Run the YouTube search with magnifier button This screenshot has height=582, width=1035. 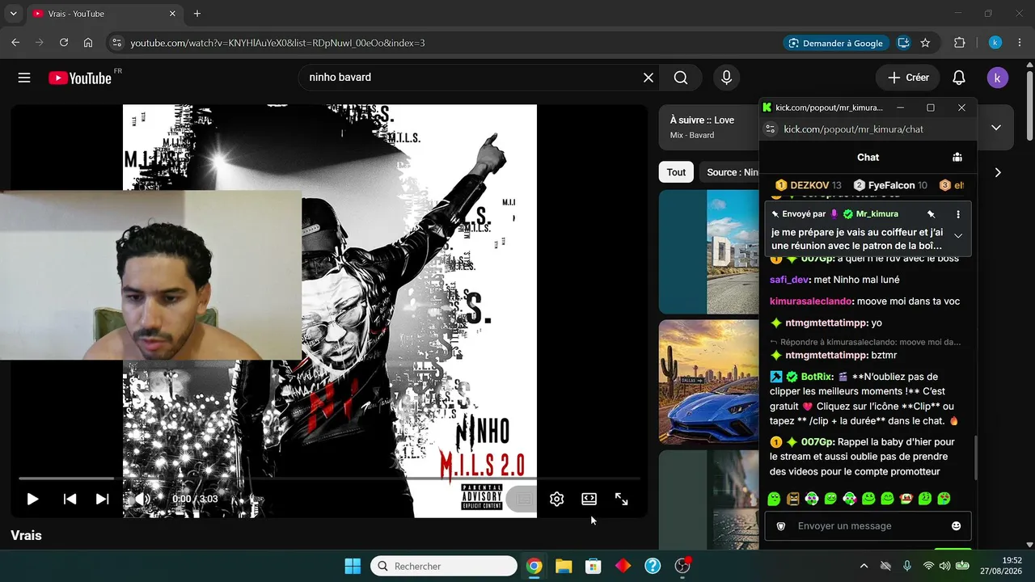point(681,78)
